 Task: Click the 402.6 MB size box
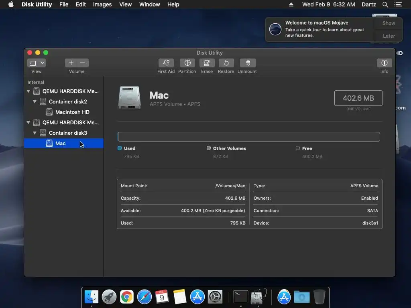pos(358,98)
